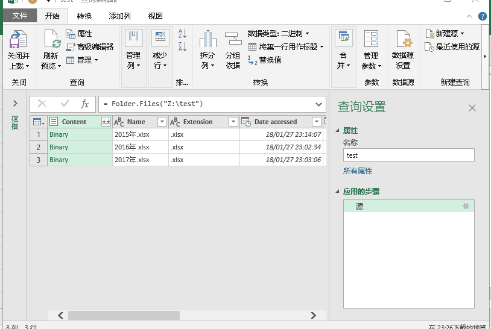The image size is (491, 329).
Task: Switch to the View (视图) tab
Action: pos(155,16)
